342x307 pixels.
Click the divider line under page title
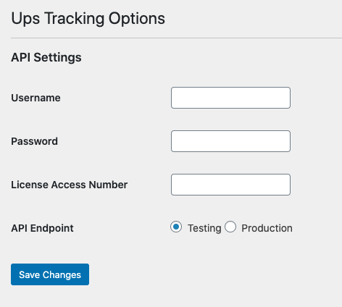point(176,38)
